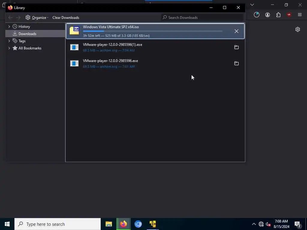Minimize the Library window
Screen dimensions: 307x230
click(211, 7)
